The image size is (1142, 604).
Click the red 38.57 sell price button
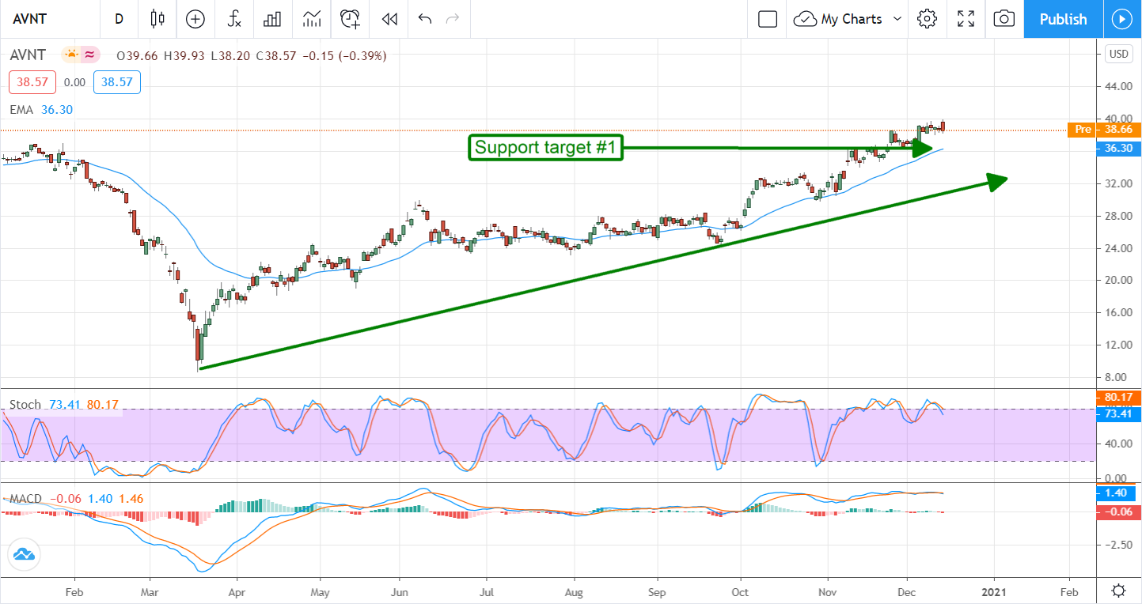click(x=32, y=82)
